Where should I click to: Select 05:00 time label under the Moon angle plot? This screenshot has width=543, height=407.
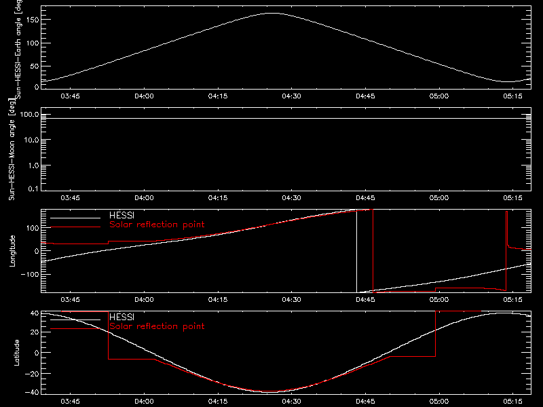point(438,198)
